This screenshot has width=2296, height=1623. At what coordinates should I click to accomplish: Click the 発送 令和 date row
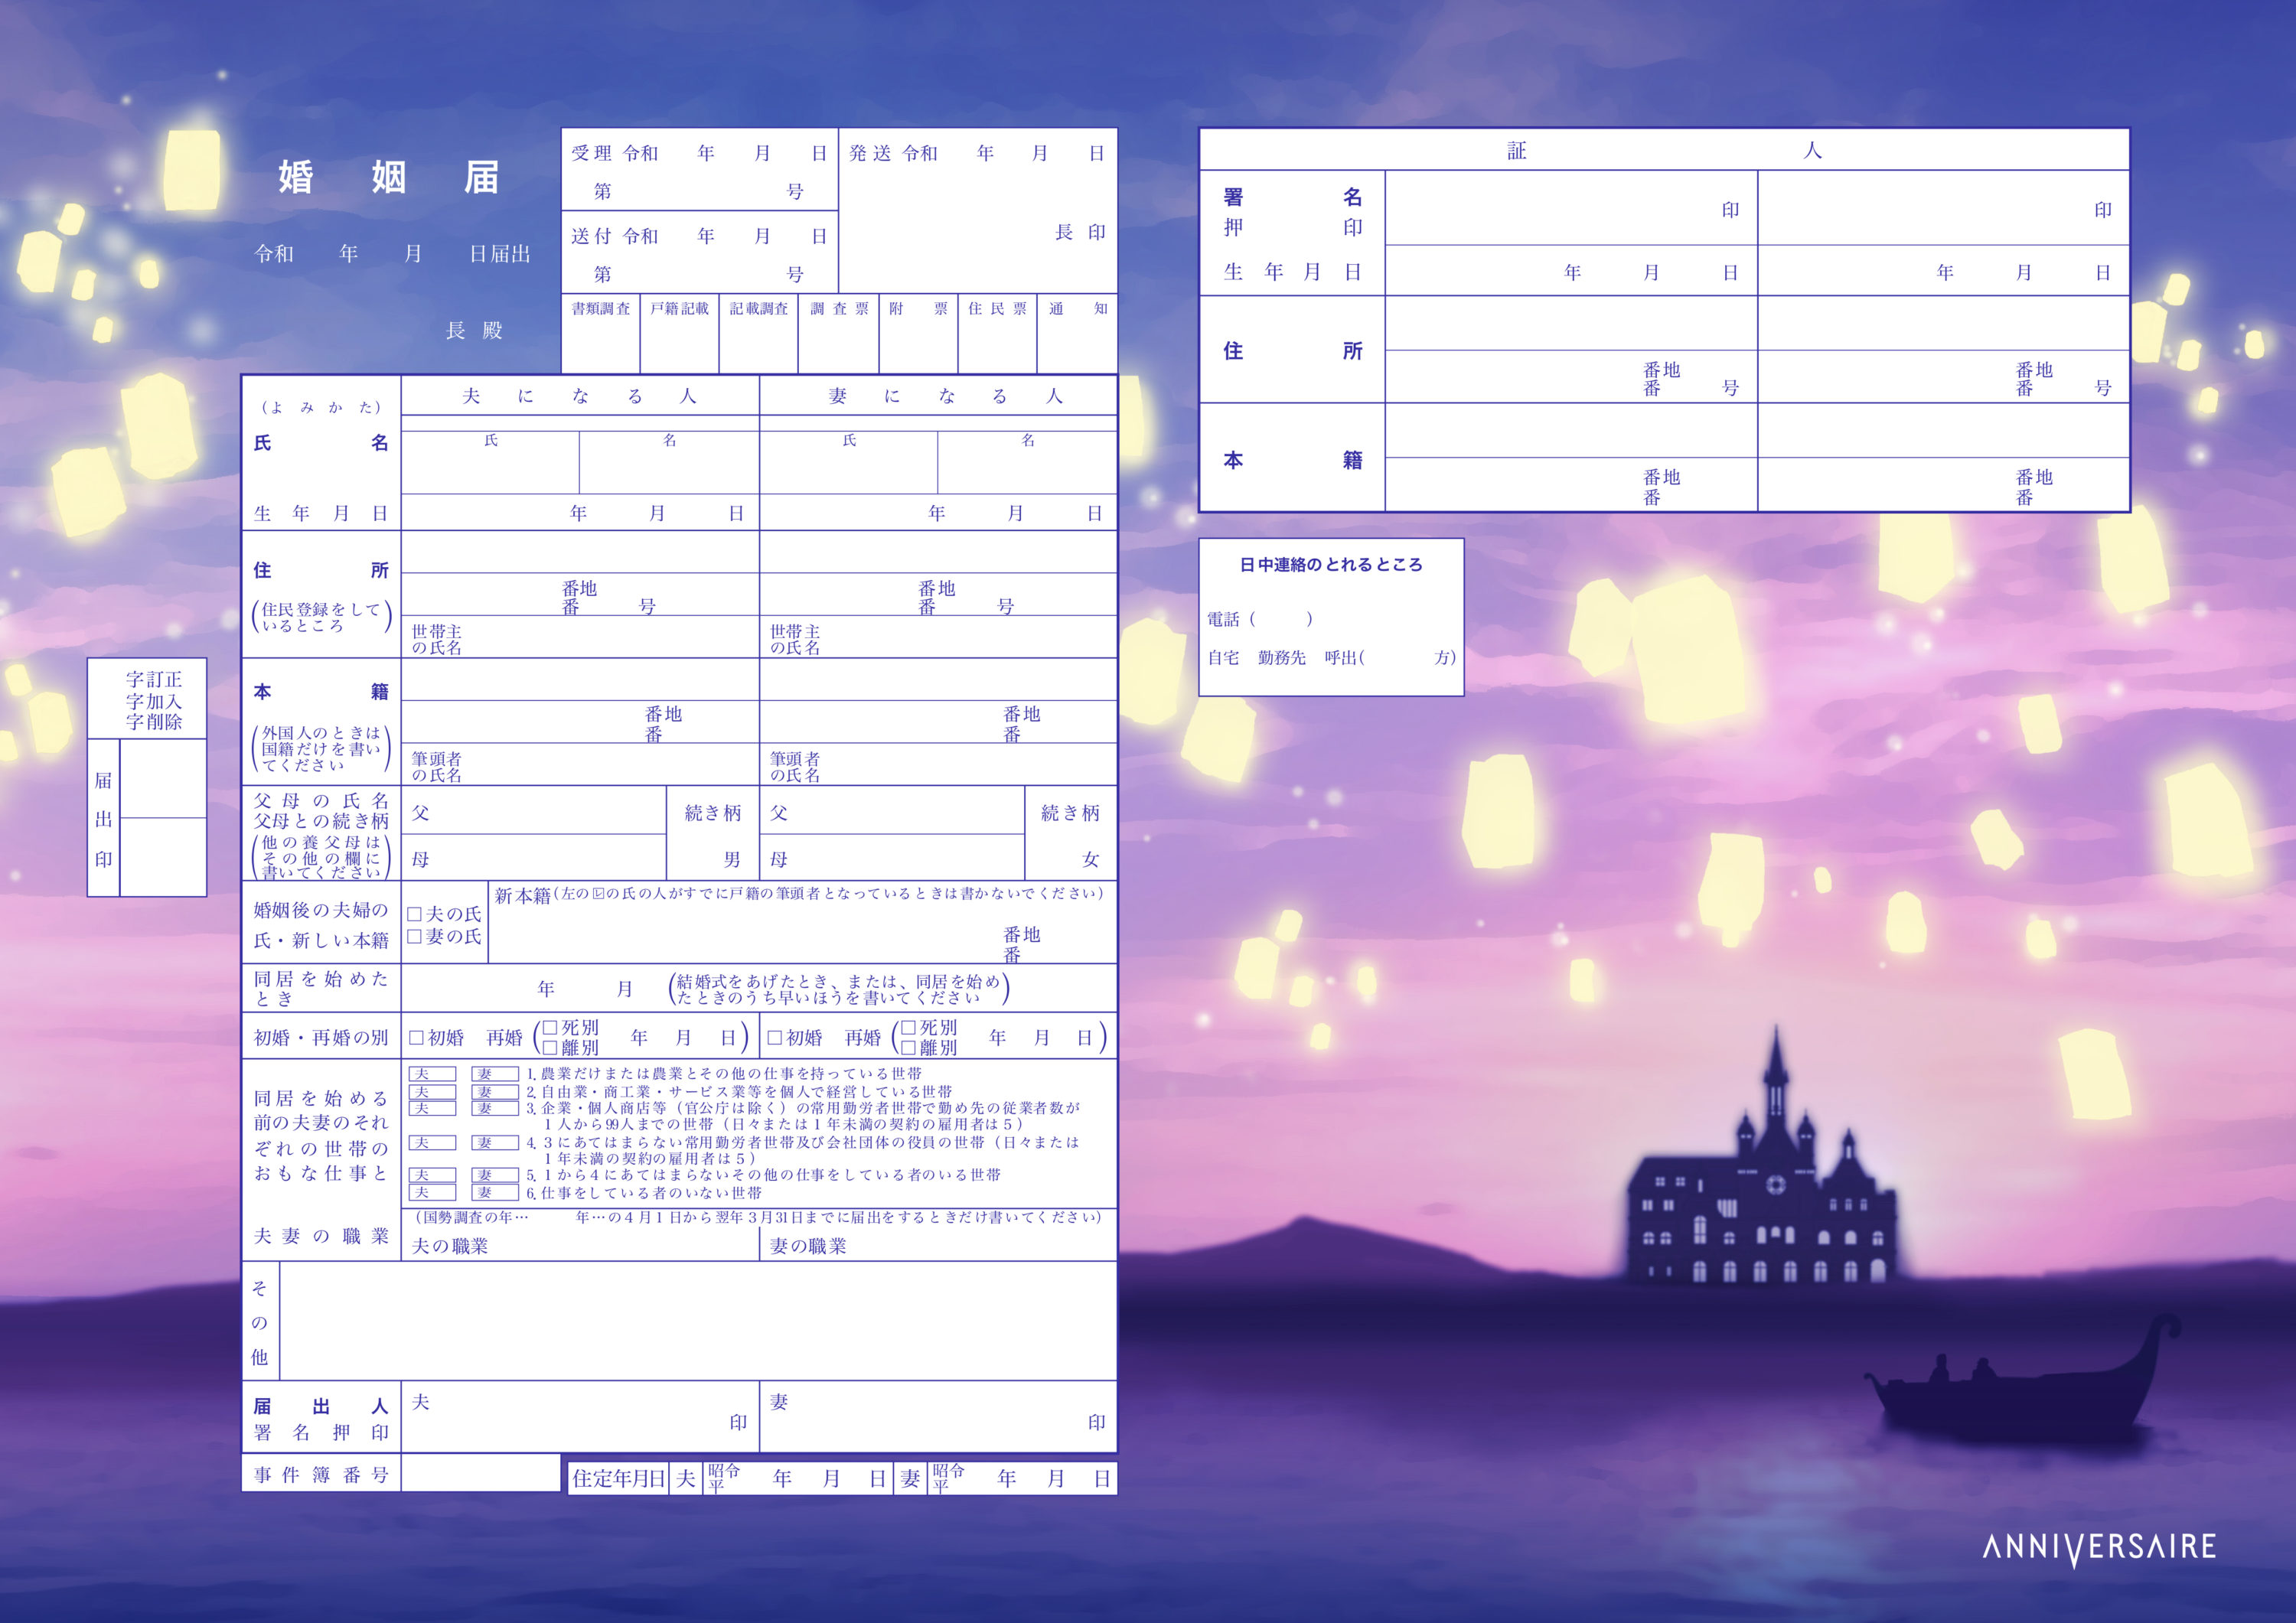977,153
